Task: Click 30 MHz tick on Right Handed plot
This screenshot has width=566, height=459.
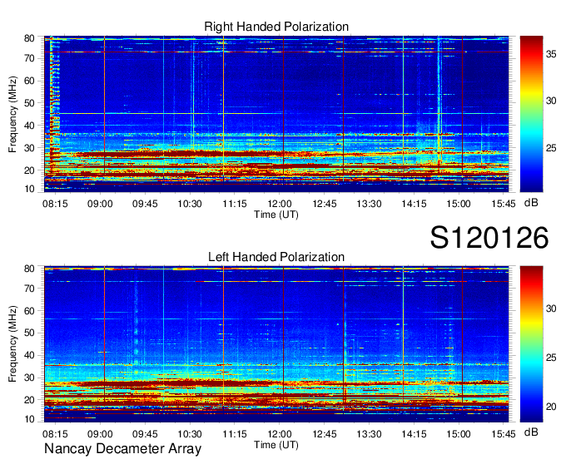Action: (x=29, y=148)
